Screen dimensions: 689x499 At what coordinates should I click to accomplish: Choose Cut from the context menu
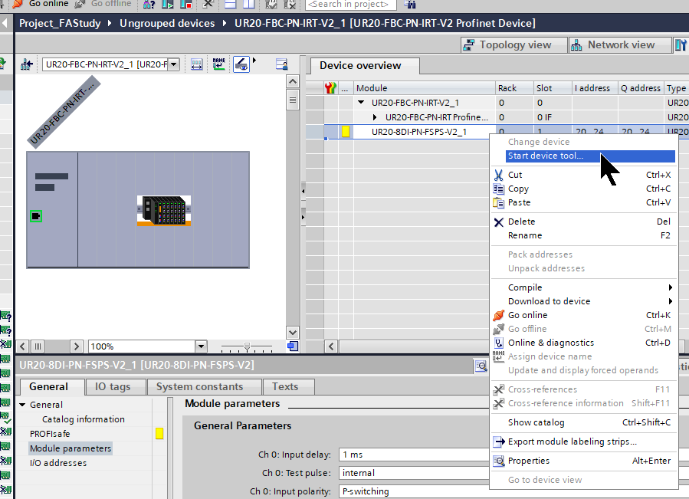583,175
